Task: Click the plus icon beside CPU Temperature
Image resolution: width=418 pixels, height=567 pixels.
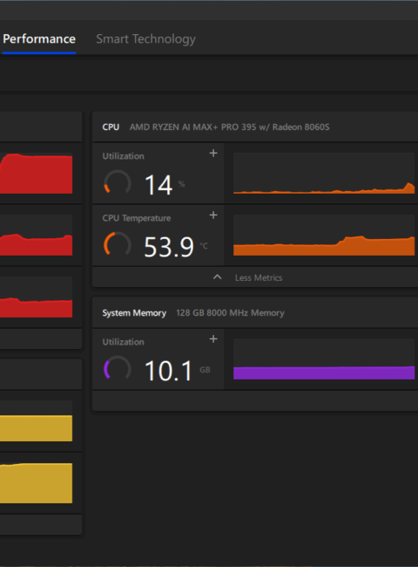Action: point(213,215)
